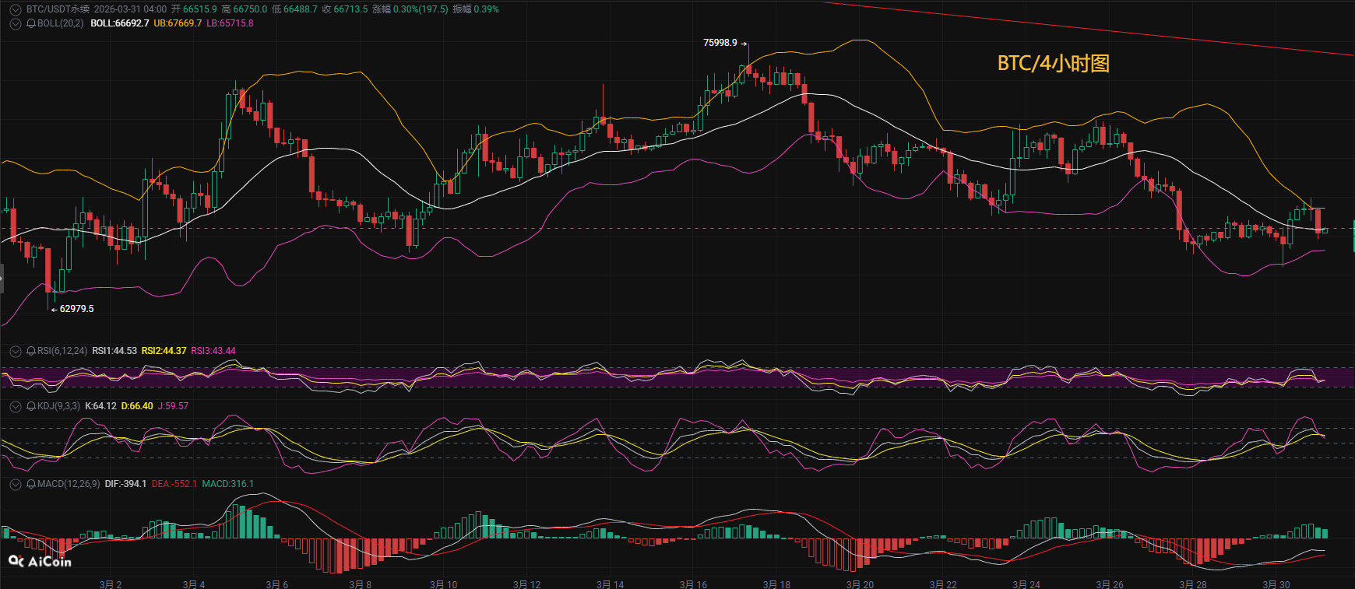Click the BTC/USDT永续 trading pair name
Viewport: 1355px width, 589px height.
pos(58,9)
